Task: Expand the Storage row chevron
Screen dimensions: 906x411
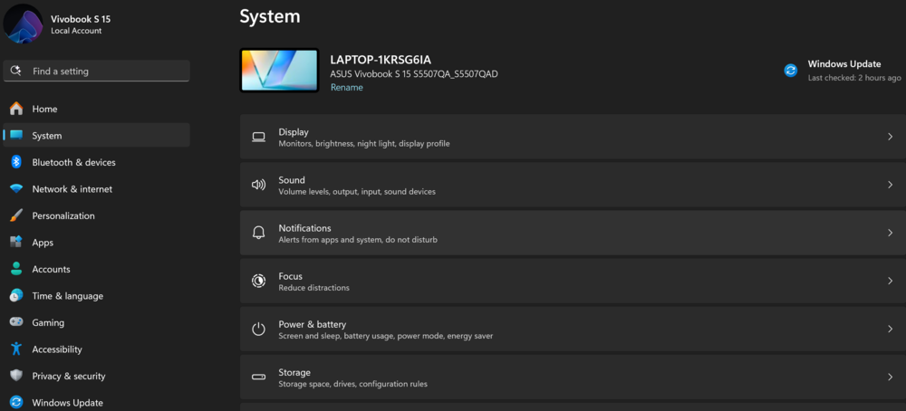Action: pyautogui.click(x=890, y=377)
